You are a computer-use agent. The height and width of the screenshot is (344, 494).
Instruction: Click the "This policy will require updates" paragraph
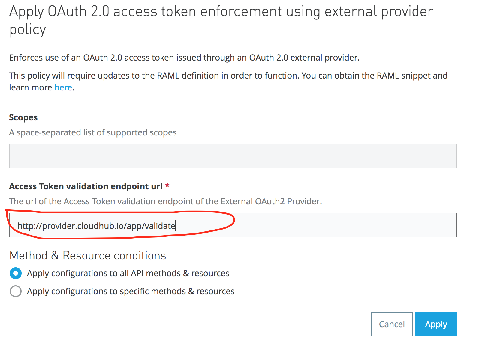(x=228, y=76)
